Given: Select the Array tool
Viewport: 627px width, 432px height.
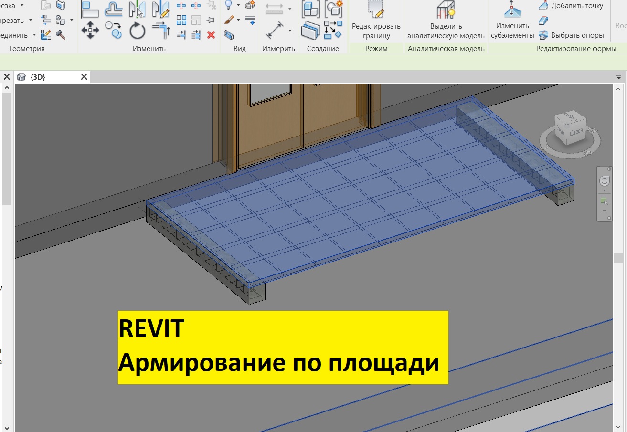Looking at the screenshot, I should (181, 20).
